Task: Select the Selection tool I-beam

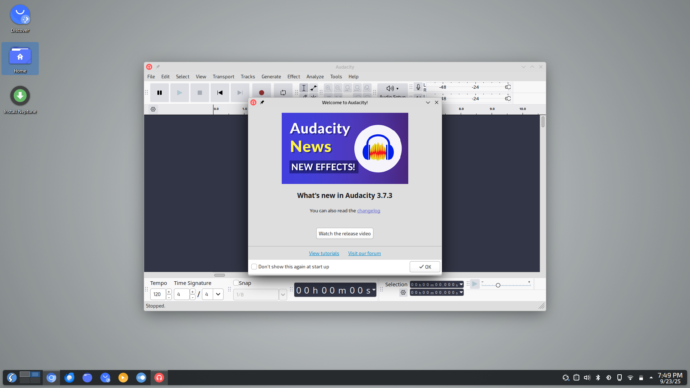Action: 304,88
